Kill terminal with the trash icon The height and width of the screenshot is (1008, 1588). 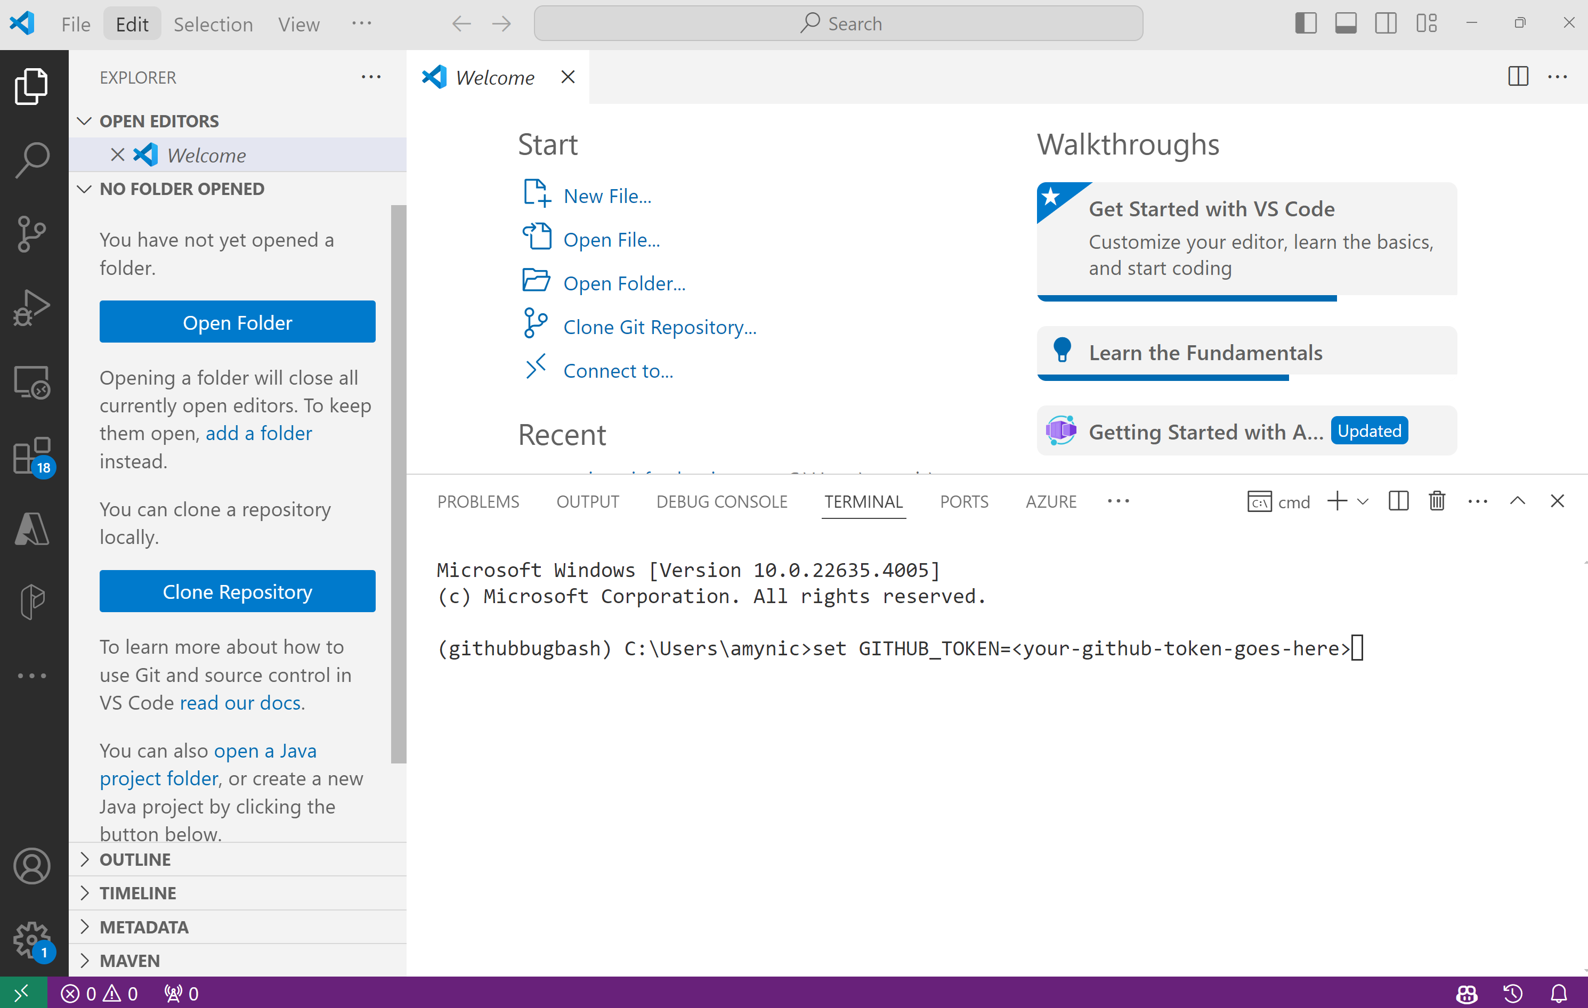(x=1437, y=502)
